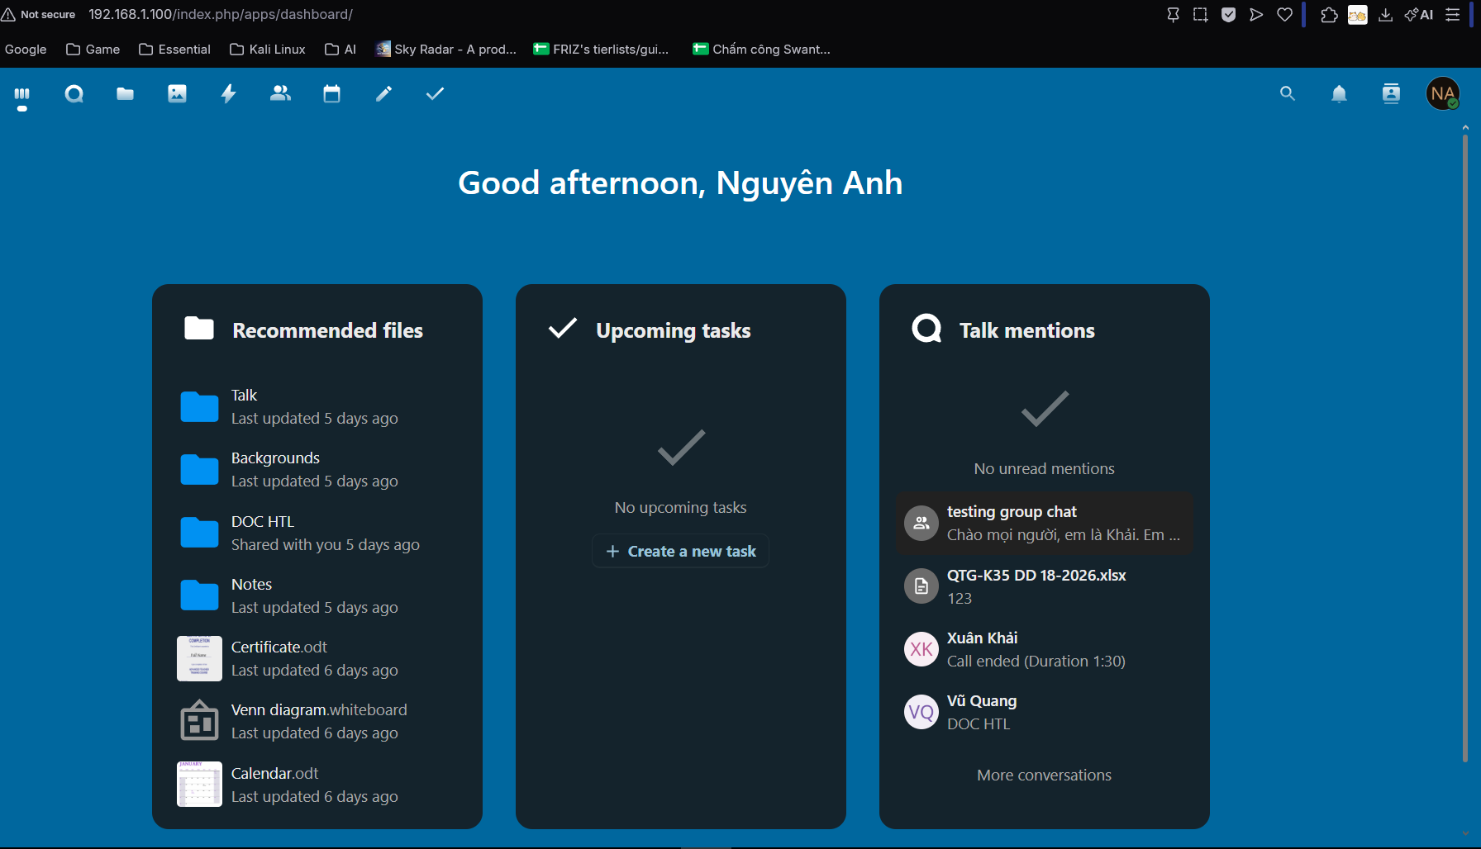This screenshot has height=849, width=1481.
Task: Open the Talk app from top navigation
Action: [74, 94]
